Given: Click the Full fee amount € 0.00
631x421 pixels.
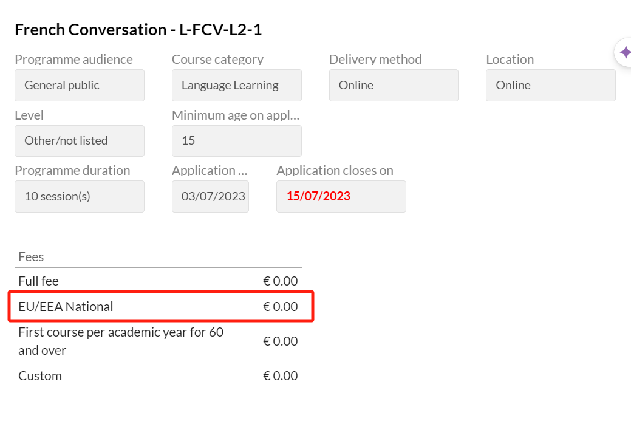Looking at the screenshot, I should [280, 281].
